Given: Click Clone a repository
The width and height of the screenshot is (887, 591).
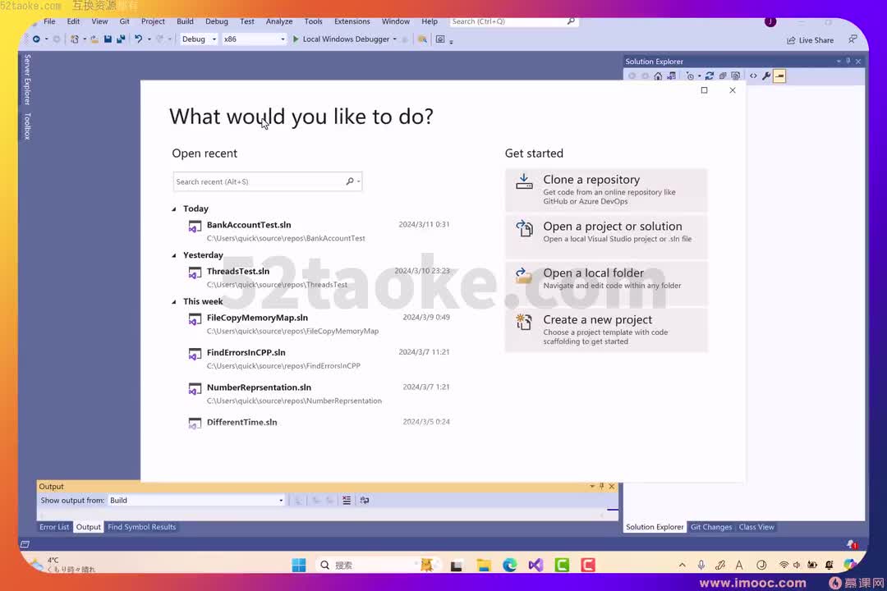Looking at the screenshot, I should pyautogui.click(x=606, y=190).
